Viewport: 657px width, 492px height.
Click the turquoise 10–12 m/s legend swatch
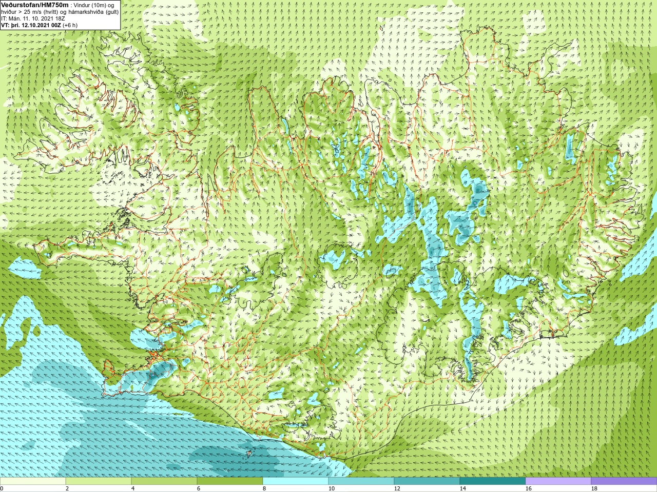[361, 481]
